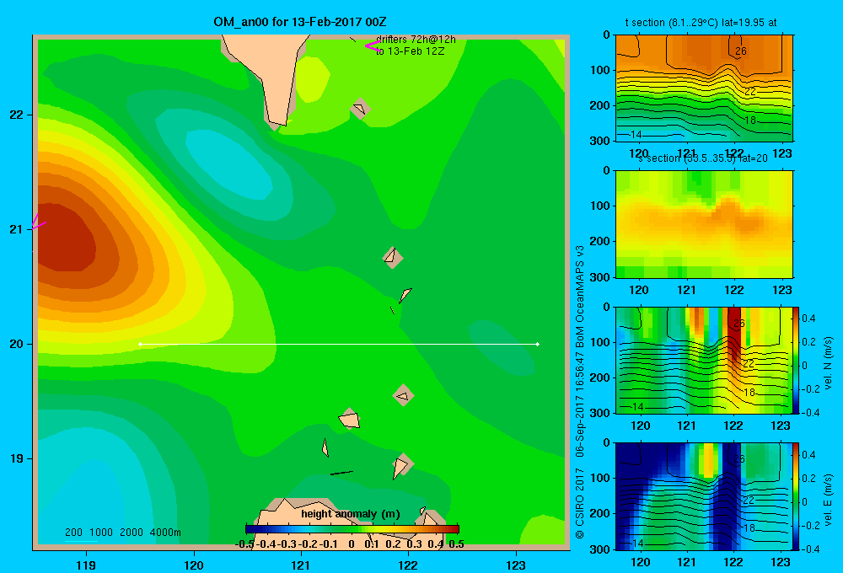The height and width of the screenshot is (573, 843).
Task: Click the '26' contour label in t section
Action: (x=740, y=51)
